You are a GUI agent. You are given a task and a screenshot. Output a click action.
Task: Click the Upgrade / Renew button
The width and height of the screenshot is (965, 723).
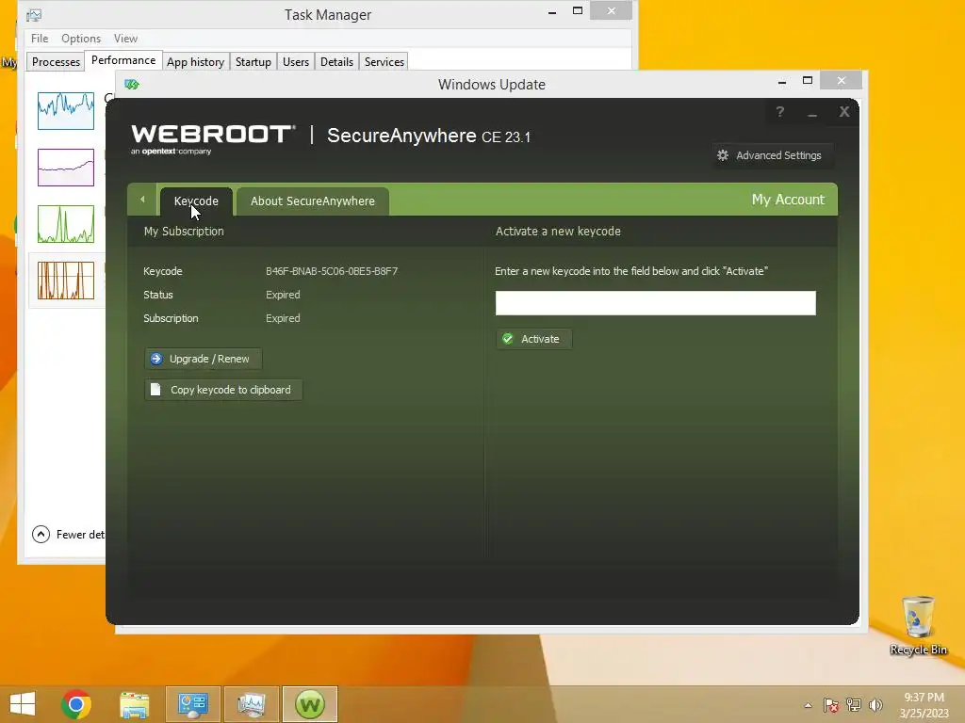204,359
